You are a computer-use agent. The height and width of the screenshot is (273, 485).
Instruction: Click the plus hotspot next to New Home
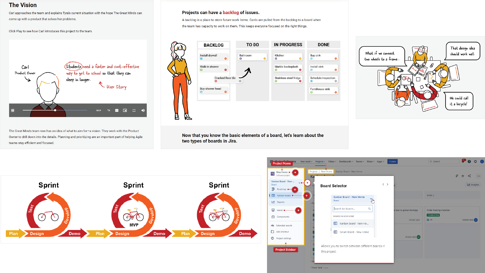pos(295,172)
